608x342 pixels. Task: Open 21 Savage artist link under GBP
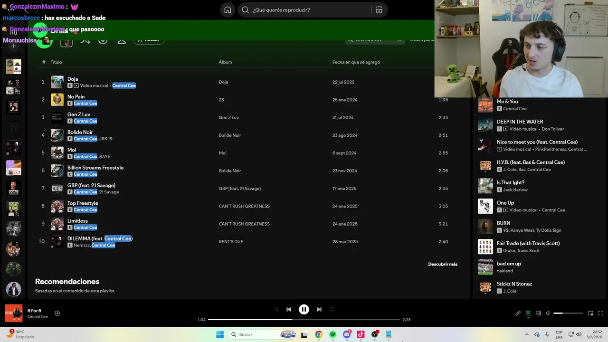coord(109,192)
